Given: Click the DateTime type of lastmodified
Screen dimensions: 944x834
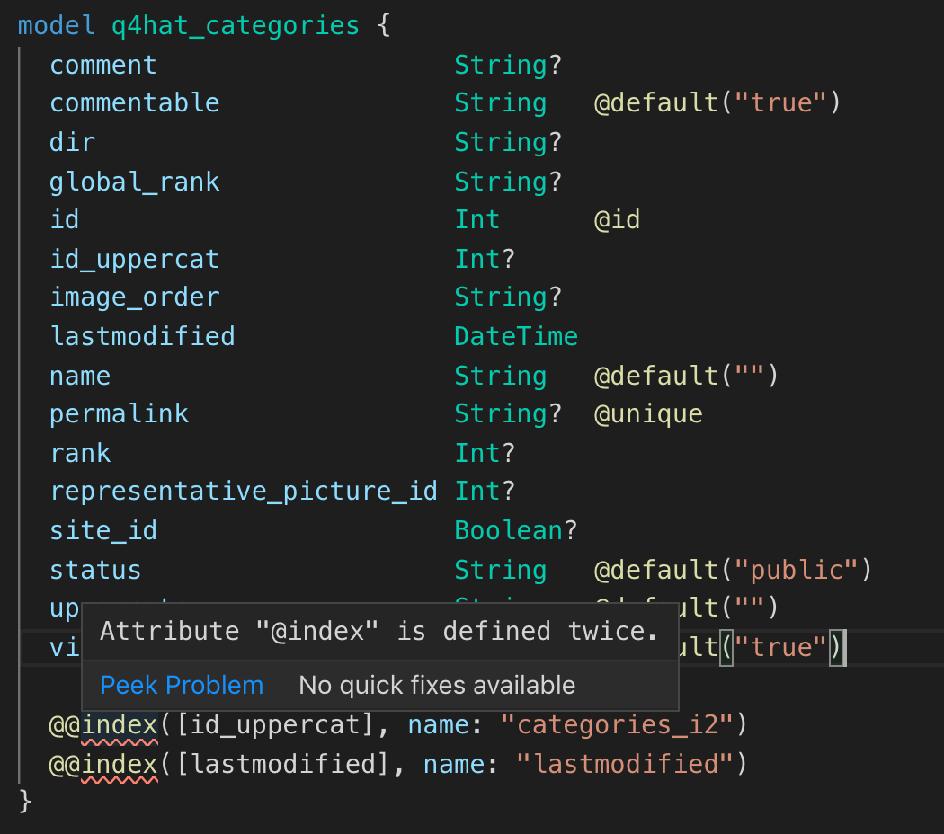Looking at the screenshot, I should point(516,335).
